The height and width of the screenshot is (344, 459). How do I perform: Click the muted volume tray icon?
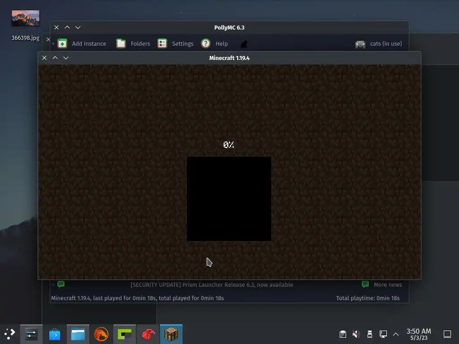pyautogui.click(x=356, y=334)
